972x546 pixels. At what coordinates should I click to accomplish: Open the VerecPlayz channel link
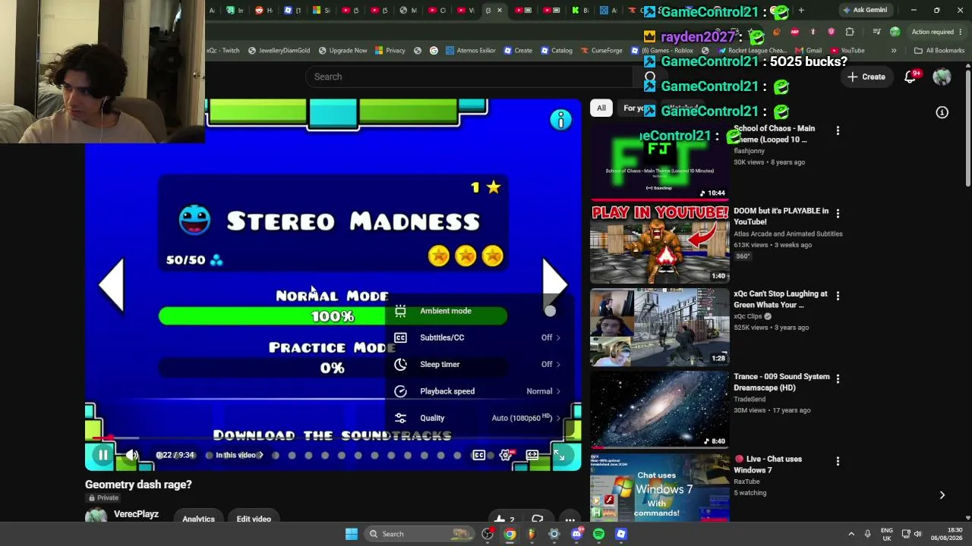(x=136, y=514)
